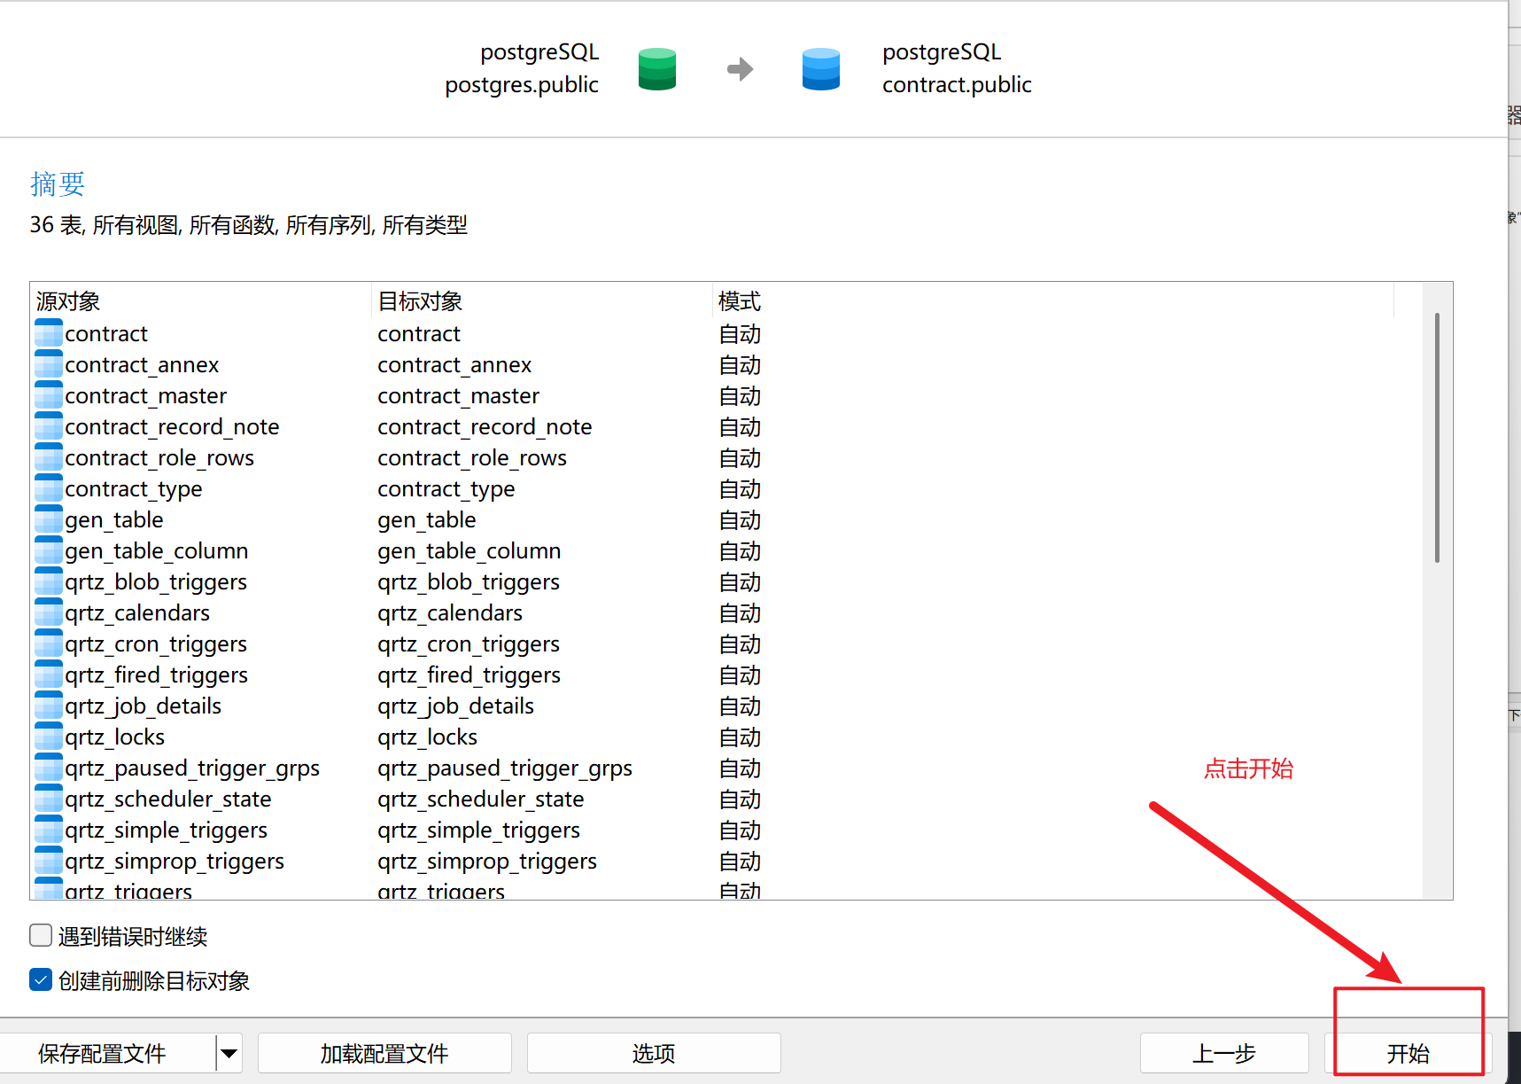The height and width of the screenshot is (1084, 1521).
Task: Click the source label postgres.public
Action: tap(522, 85)
